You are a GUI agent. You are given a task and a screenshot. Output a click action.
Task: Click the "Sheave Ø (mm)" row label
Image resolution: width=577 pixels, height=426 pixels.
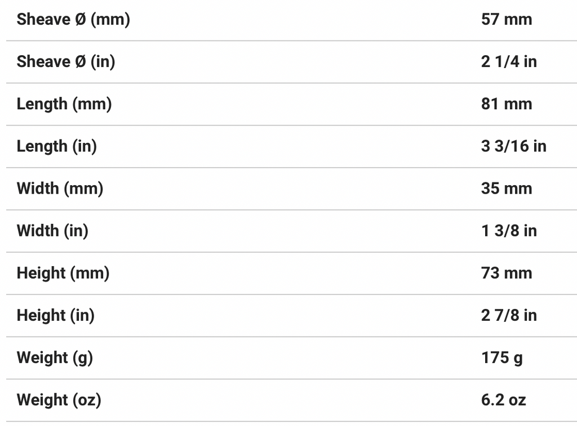coord(73,20)
